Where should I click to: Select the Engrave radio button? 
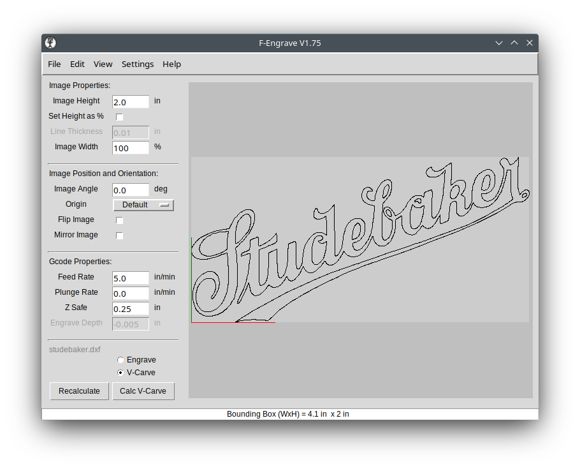click(120, 360)
